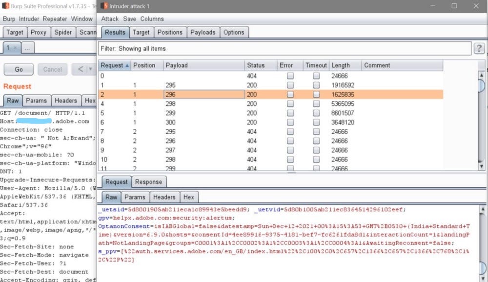Click the Intruder attack window Burp logo icon

pyautogui.click(x=104, y=6)
